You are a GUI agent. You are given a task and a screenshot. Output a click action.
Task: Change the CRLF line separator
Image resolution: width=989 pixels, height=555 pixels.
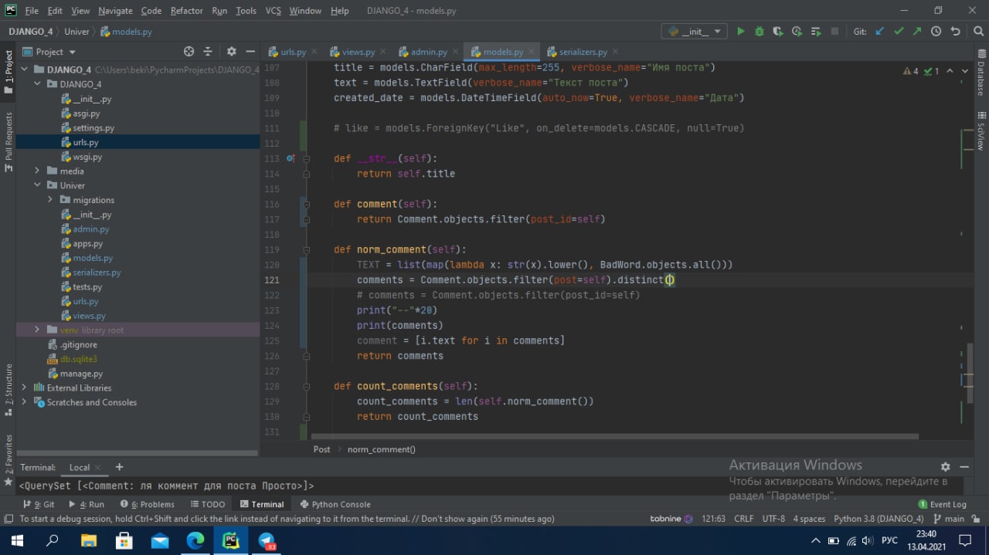(743, 519)
